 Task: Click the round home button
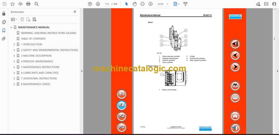(x=235, y=115)
